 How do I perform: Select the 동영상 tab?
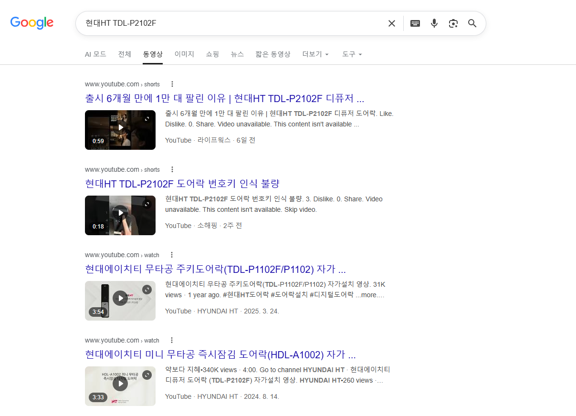coord(153,54)
